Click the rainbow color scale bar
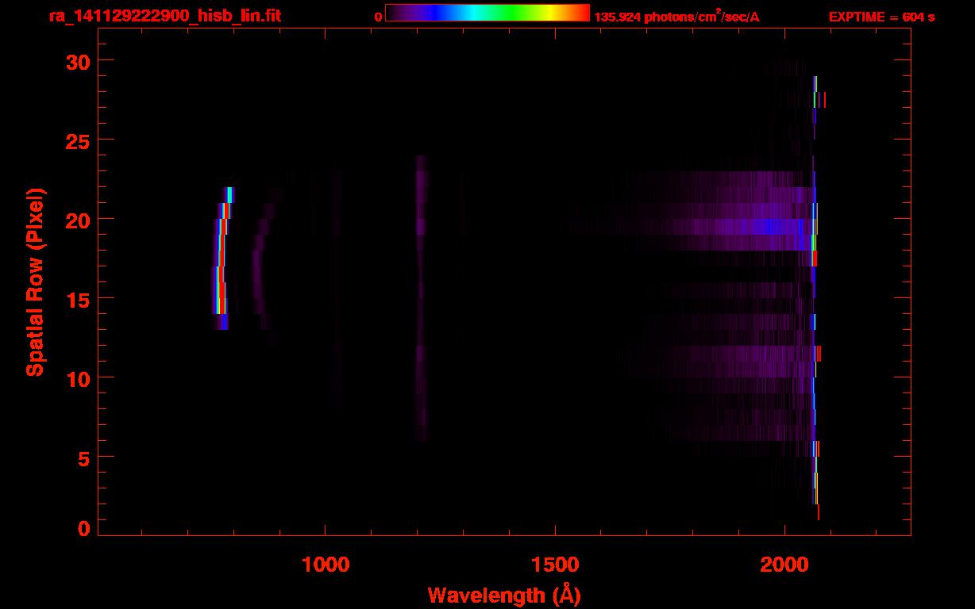 pyautogui.click(x=487, y=13)
